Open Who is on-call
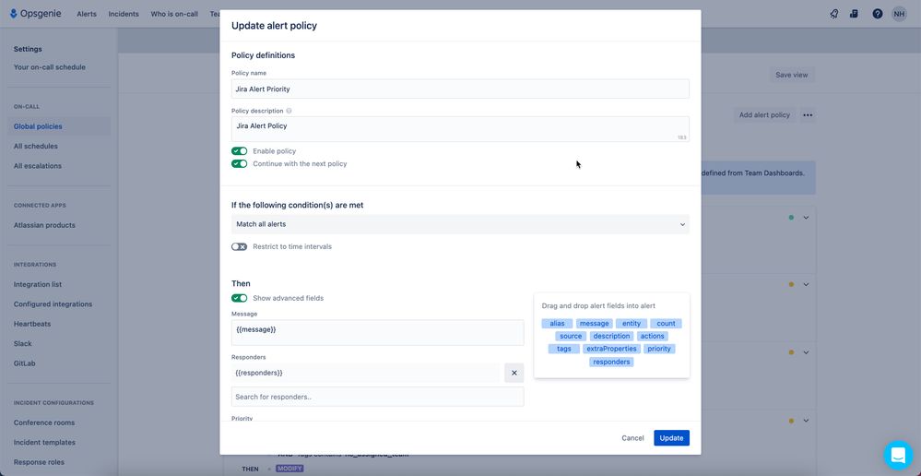921x476 pixels. point(174,14)
